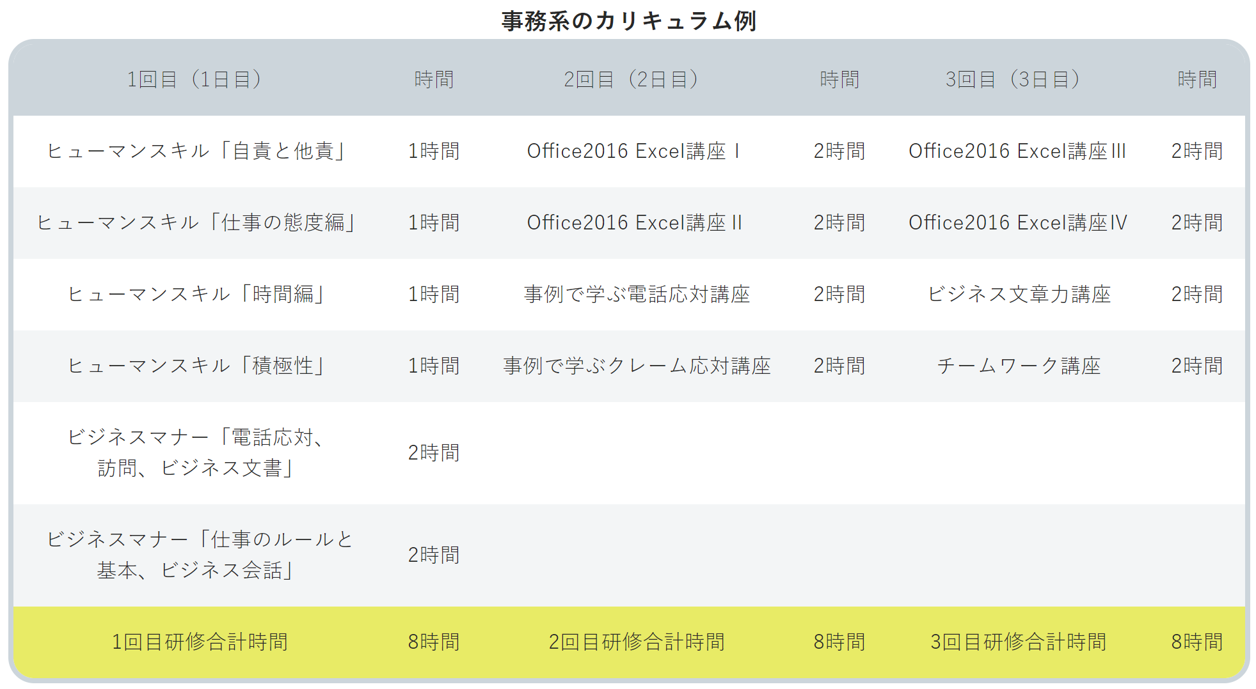The height and width of the screenshot is (689, 1256).
Task: Select the 3回目（3日目）column header
Action: (1012, 79)
